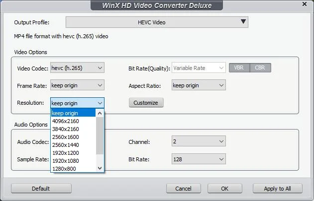314x201 pixels.
Task: Switch to CBR bitrate mode
Action: point(261,67)
